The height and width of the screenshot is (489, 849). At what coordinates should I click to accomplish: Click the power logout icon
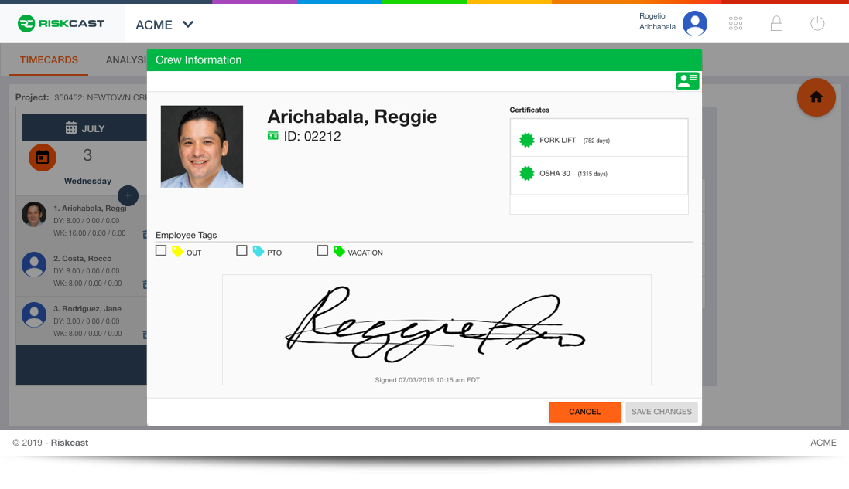817,24
